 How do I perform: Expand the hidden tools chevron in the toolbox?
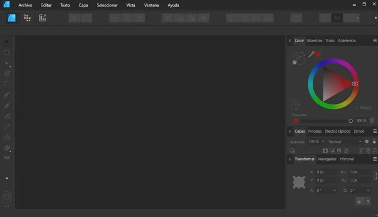(7, 178)
